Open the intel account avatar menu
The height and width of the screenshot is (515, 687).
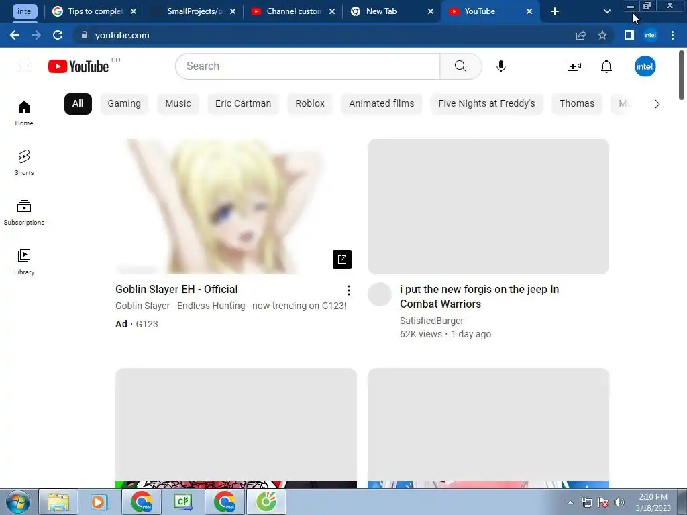645,66
